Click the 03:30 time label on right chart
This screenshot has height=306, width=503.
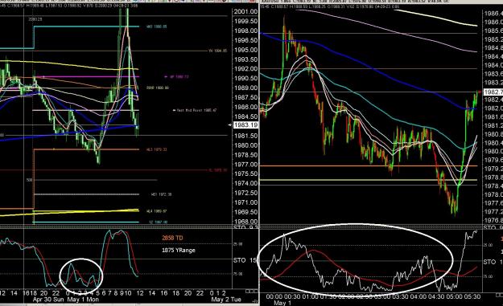point(400,296)
